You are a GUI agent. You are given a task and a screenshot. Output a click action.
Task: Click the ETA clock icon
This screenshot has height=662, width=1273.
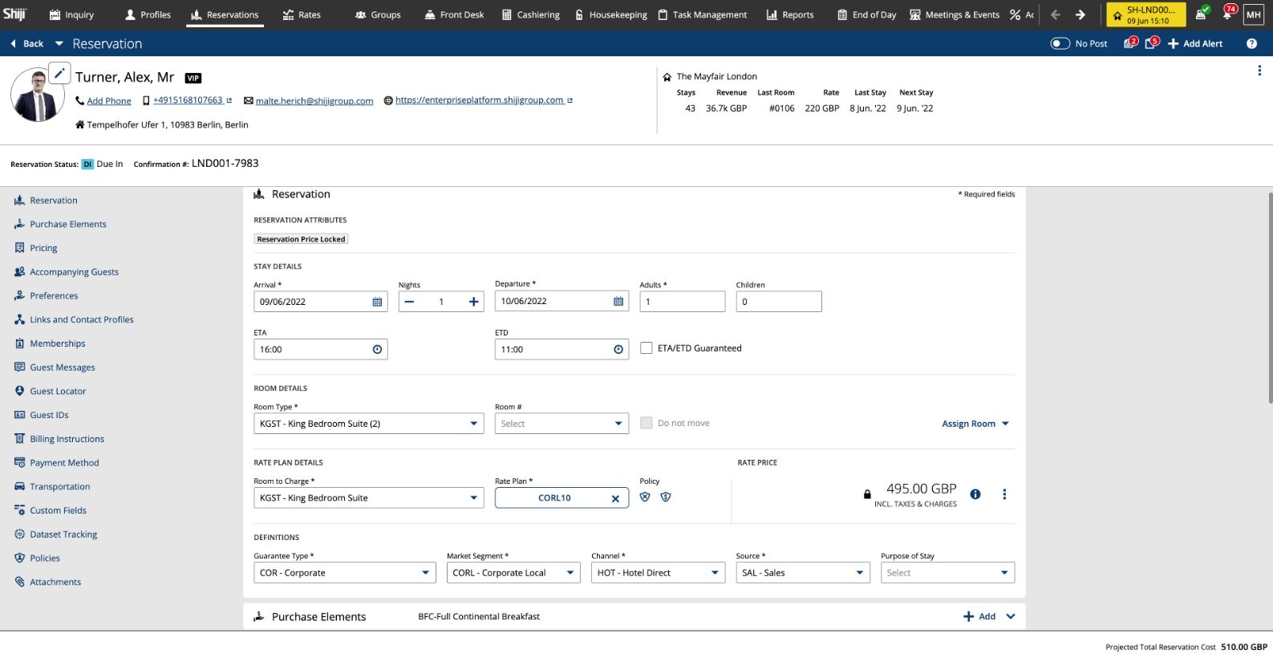377,350
